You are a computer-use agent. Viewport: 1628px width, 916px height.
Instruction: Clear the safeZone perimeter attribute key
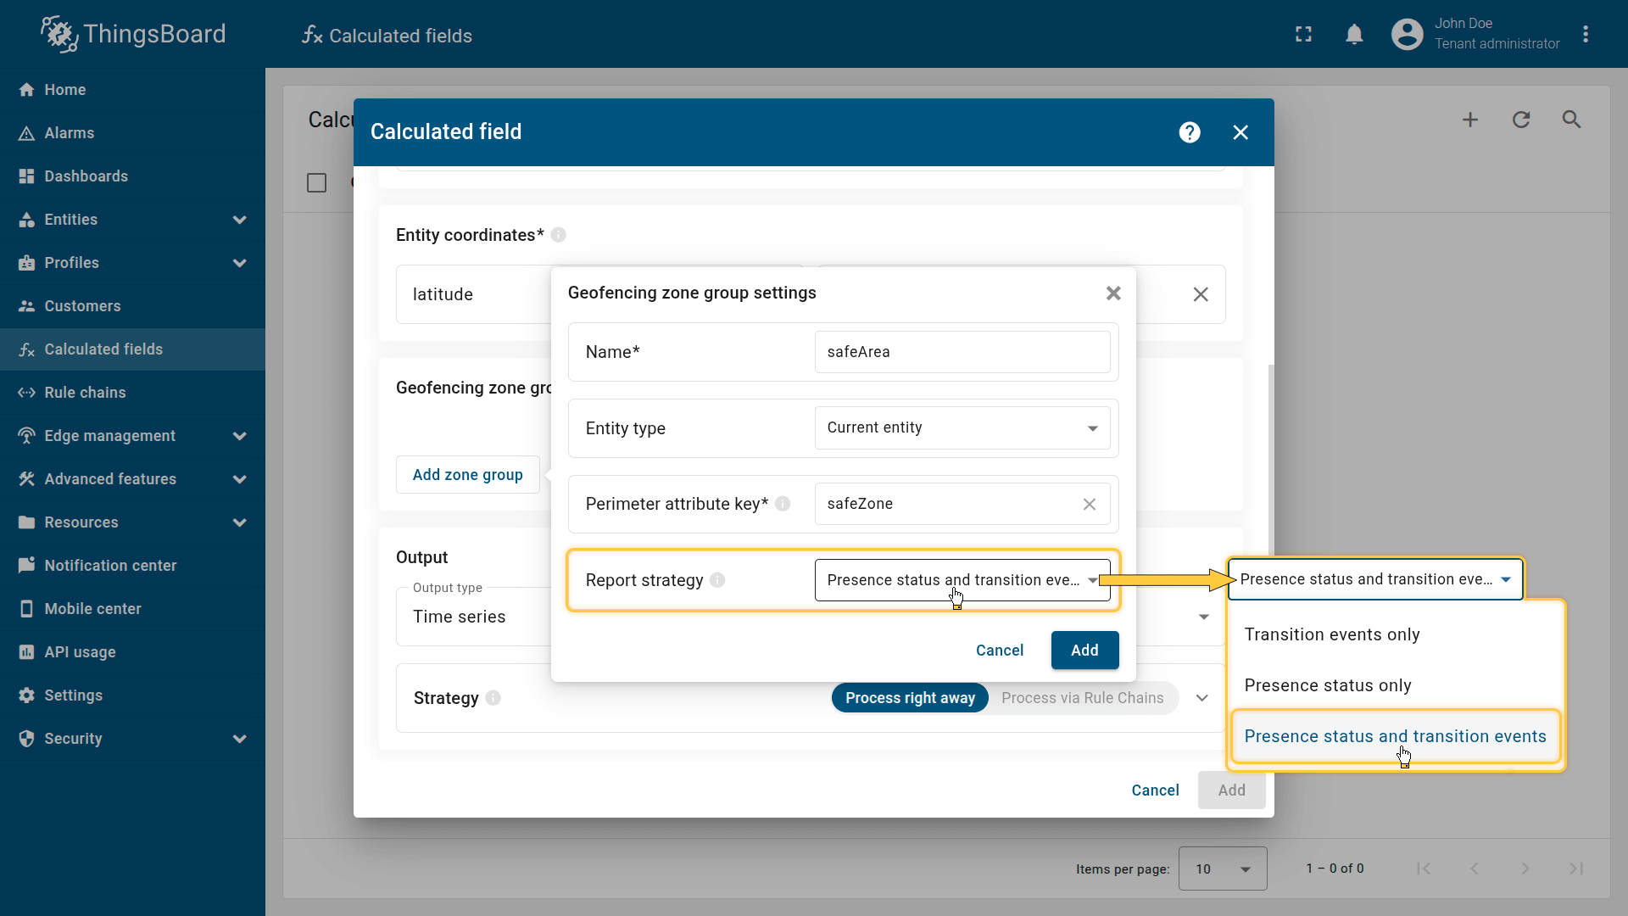[x=1089, y=504]
